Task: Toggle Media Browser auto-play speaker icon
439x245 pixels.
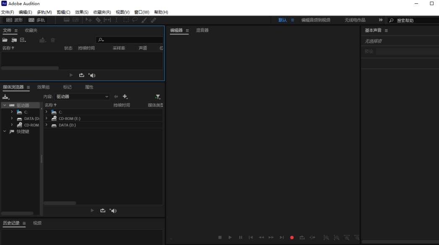Action: [x=113, y=211]
